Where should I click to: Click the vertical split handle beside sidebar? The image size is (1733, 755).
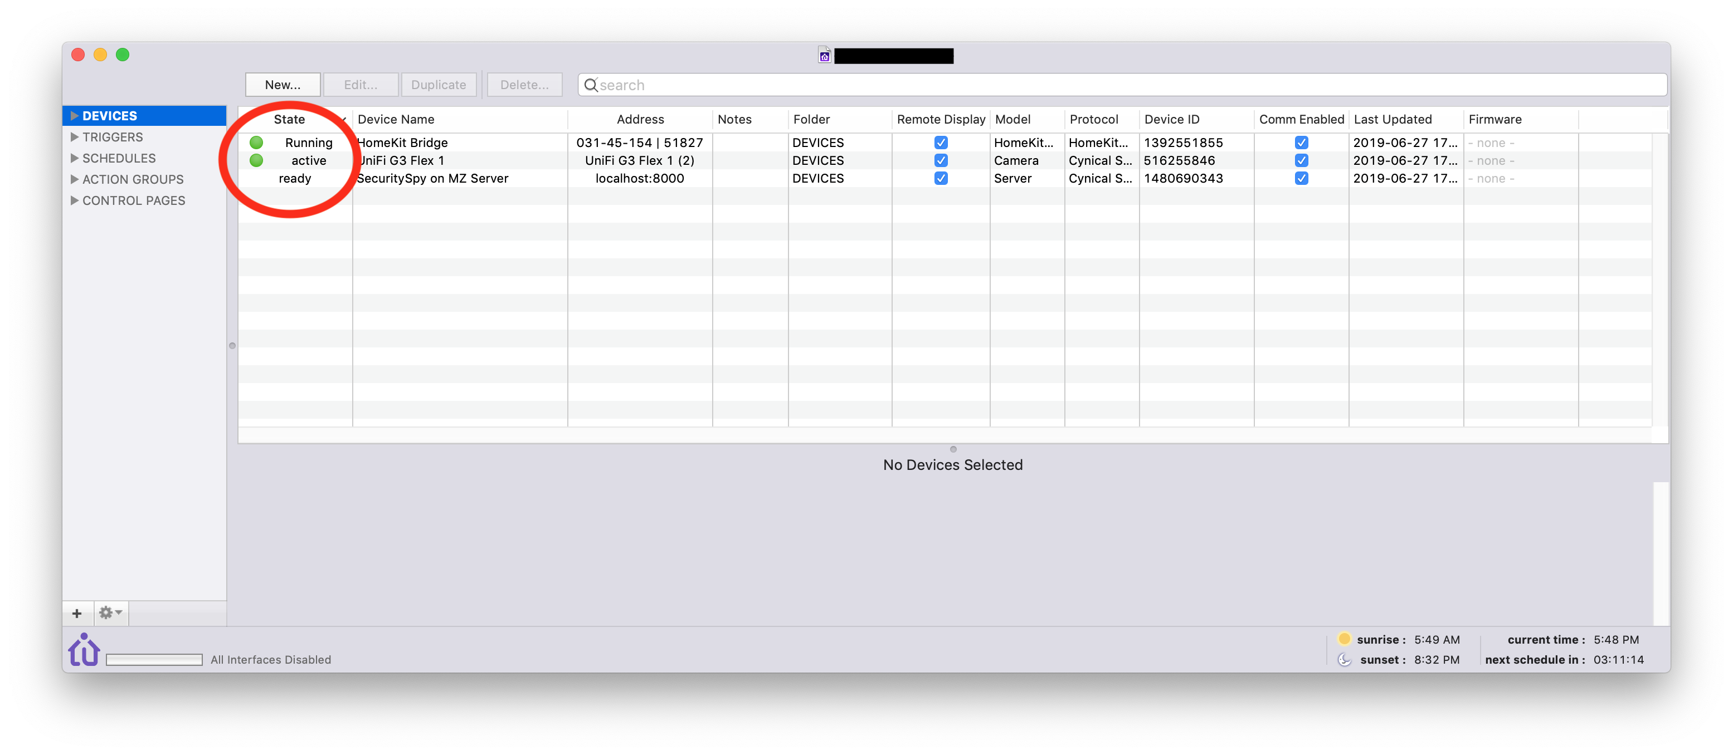(x=232, y=346)
